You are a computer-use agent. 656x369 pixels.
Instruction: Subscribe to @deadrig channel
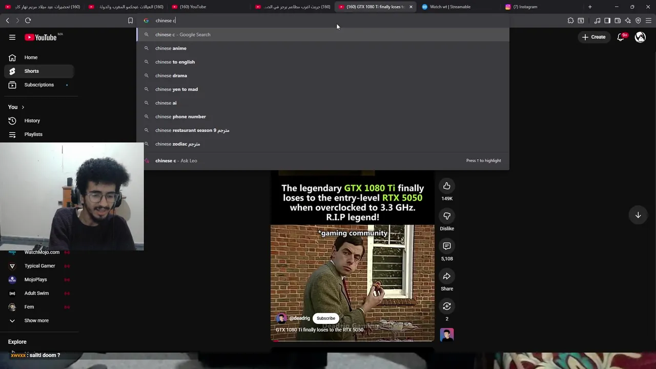326,318
